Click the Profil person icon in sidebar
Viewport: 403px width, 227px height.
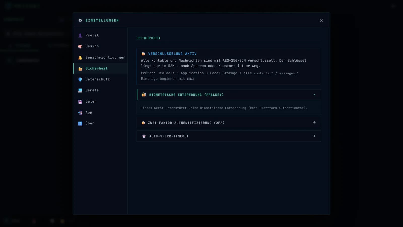pos(80,35)
